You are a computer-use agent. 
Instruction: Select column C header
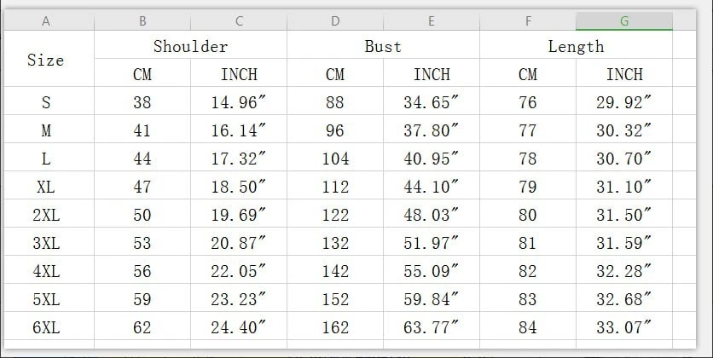[239, 21]
